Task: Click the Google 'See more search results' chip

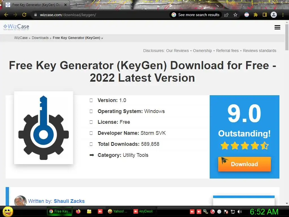Action: [196, 15]
